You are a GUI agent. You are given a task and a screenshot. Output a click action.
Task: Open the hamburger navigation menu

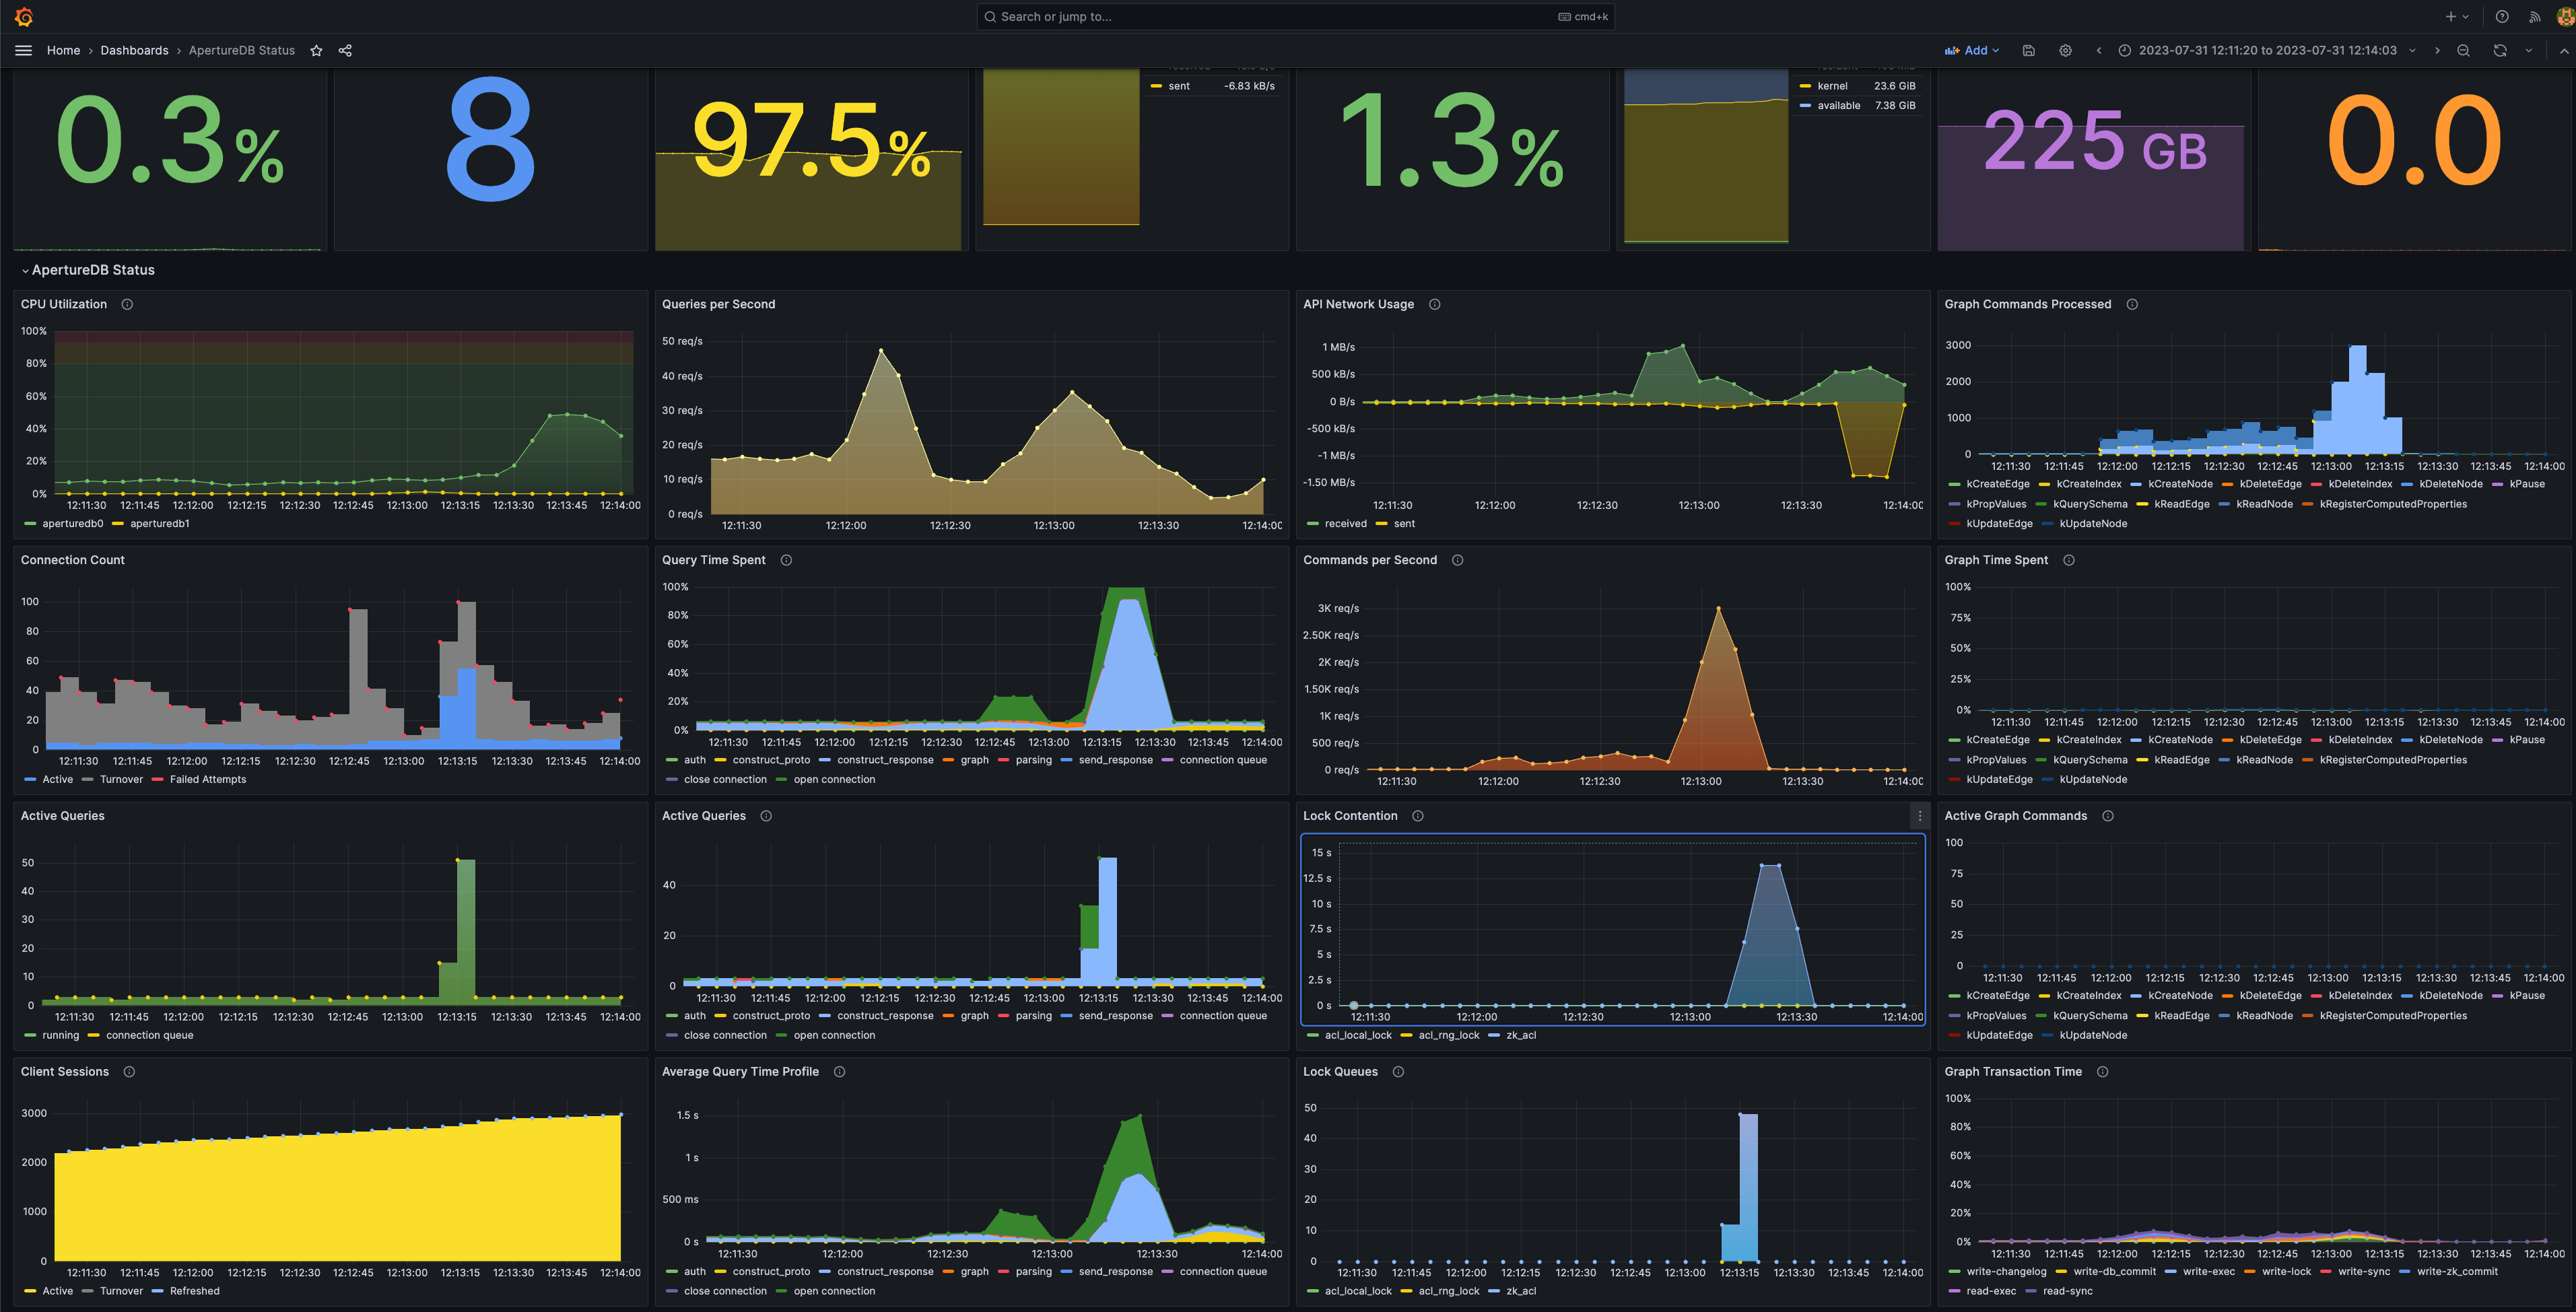(x=24, y=50)
